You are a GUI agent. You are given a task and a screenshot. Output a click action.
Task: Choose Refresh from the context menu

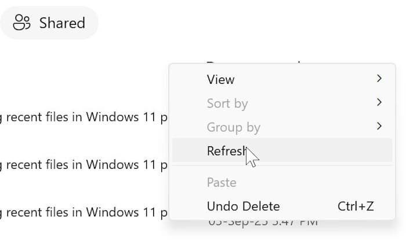pos(226,151)
